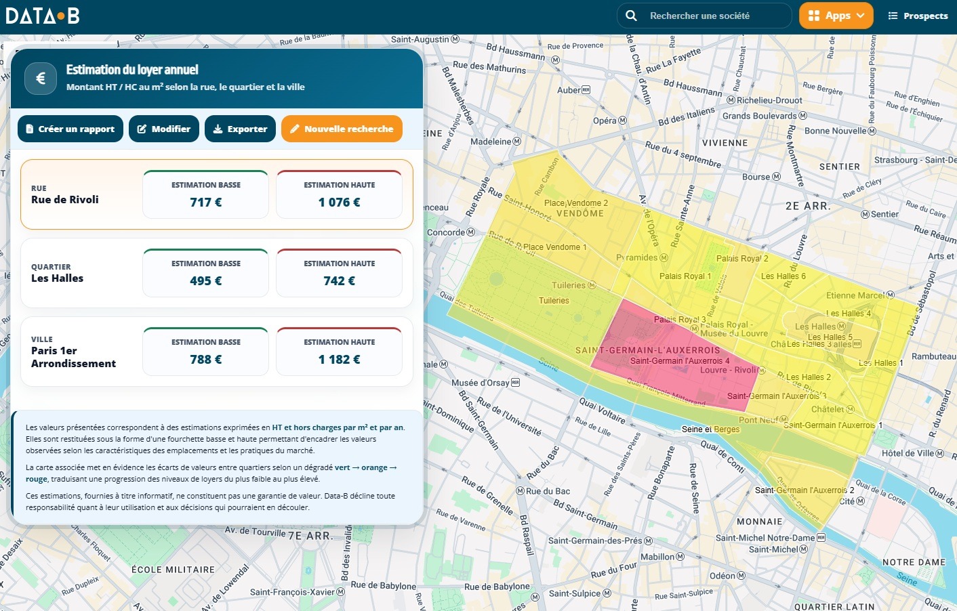Focus the Rechercher une société field
Screen dimensions: 957x611
(704, 16)
